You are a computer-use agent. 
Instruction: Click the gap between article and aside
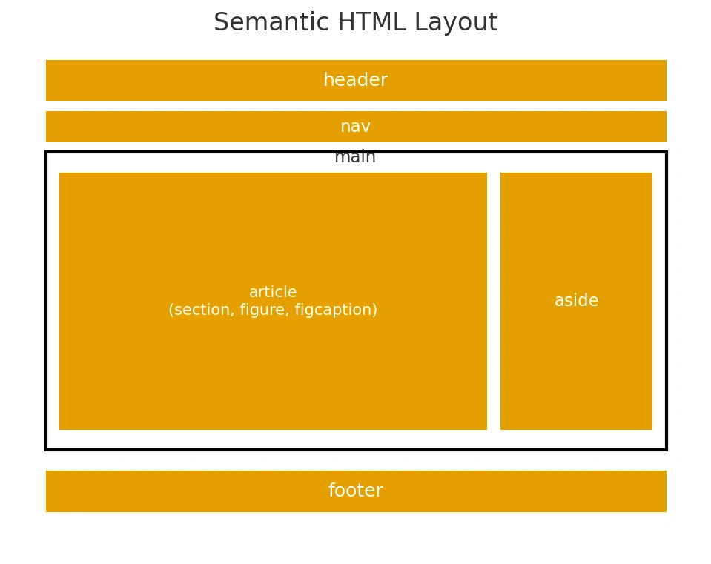pos(494,300)
